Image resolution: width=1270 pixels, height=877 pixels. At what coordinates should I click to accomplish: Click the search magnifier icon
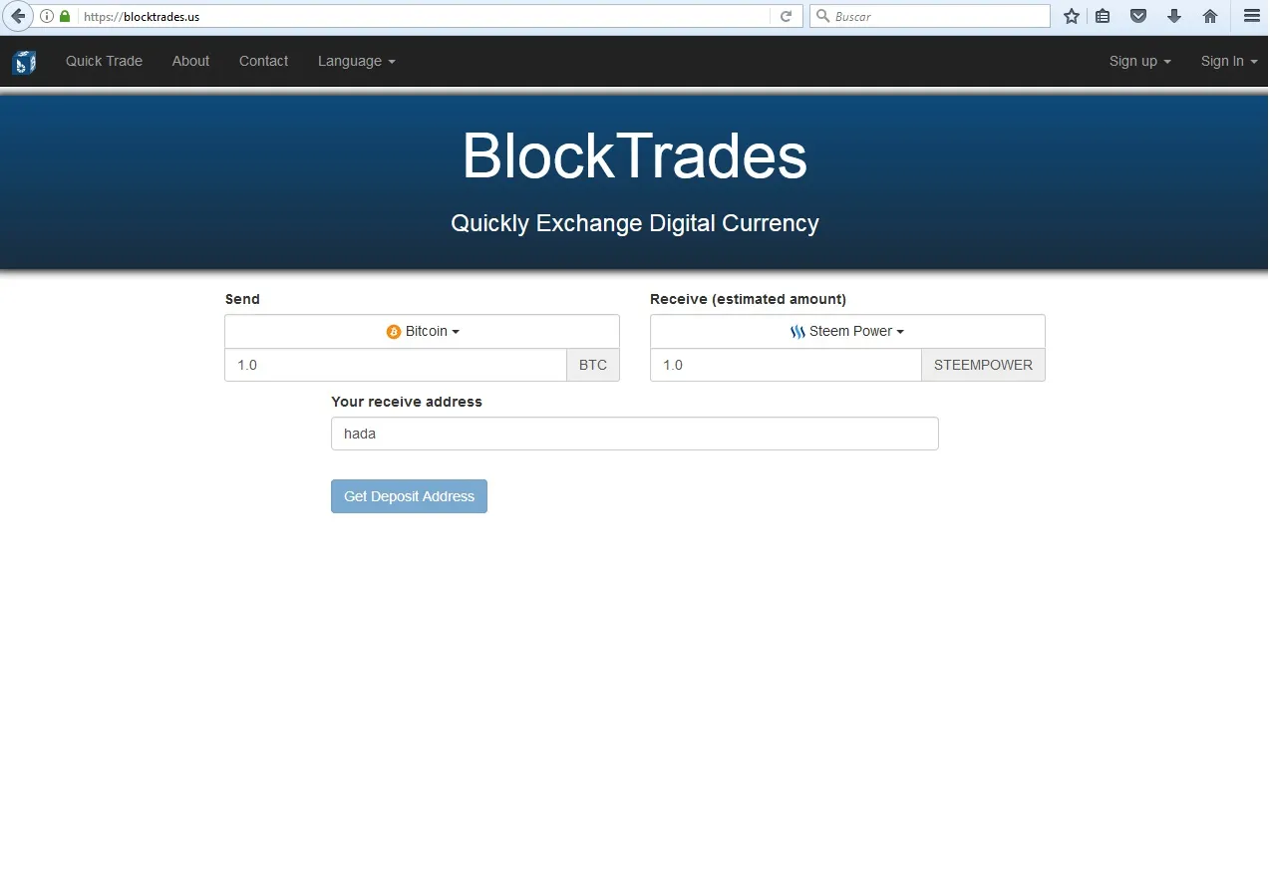click(823, 16)
